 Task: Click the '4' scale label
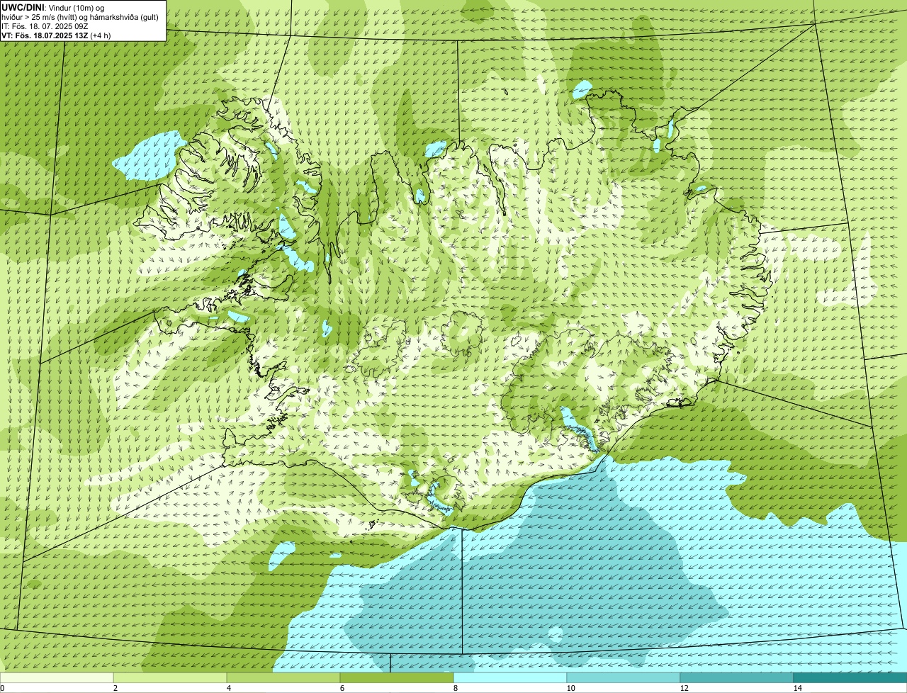(228, 688)
